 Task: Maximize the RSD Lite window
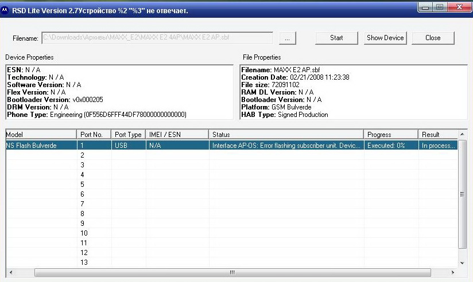(440, 7)
